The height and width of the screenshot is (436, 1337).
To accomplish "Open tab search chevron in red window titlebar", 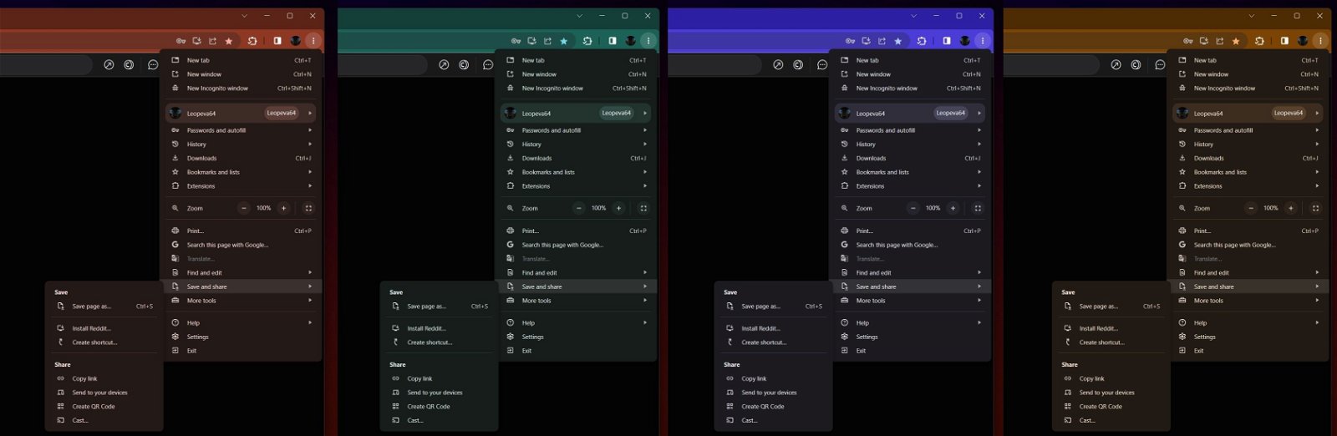I will (x=245, y=16).
